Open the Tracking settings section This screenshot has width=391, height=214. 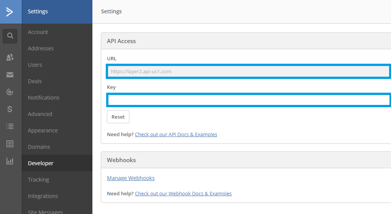(38, 180)
